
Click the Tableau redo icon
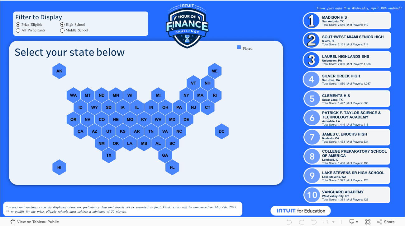point(301,222)
